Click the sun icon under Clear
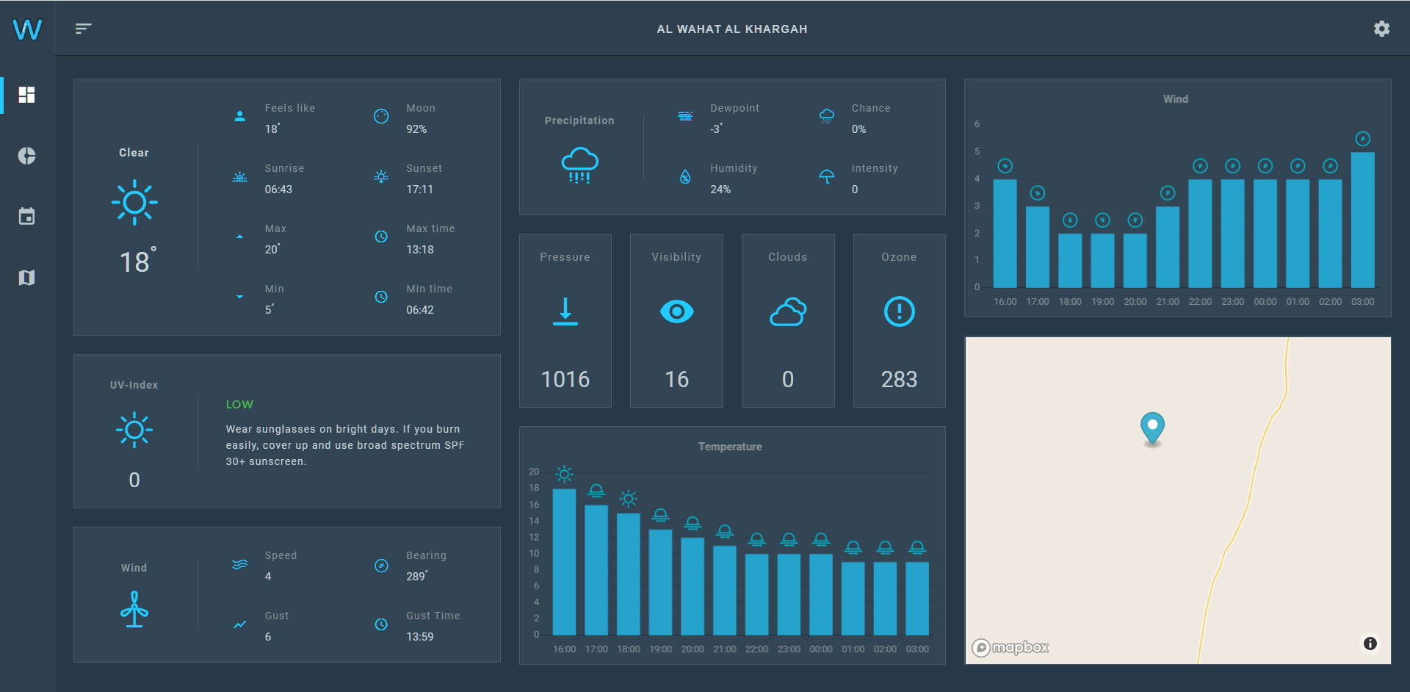This screenshot has width=1410, height=692. (134, 202)
